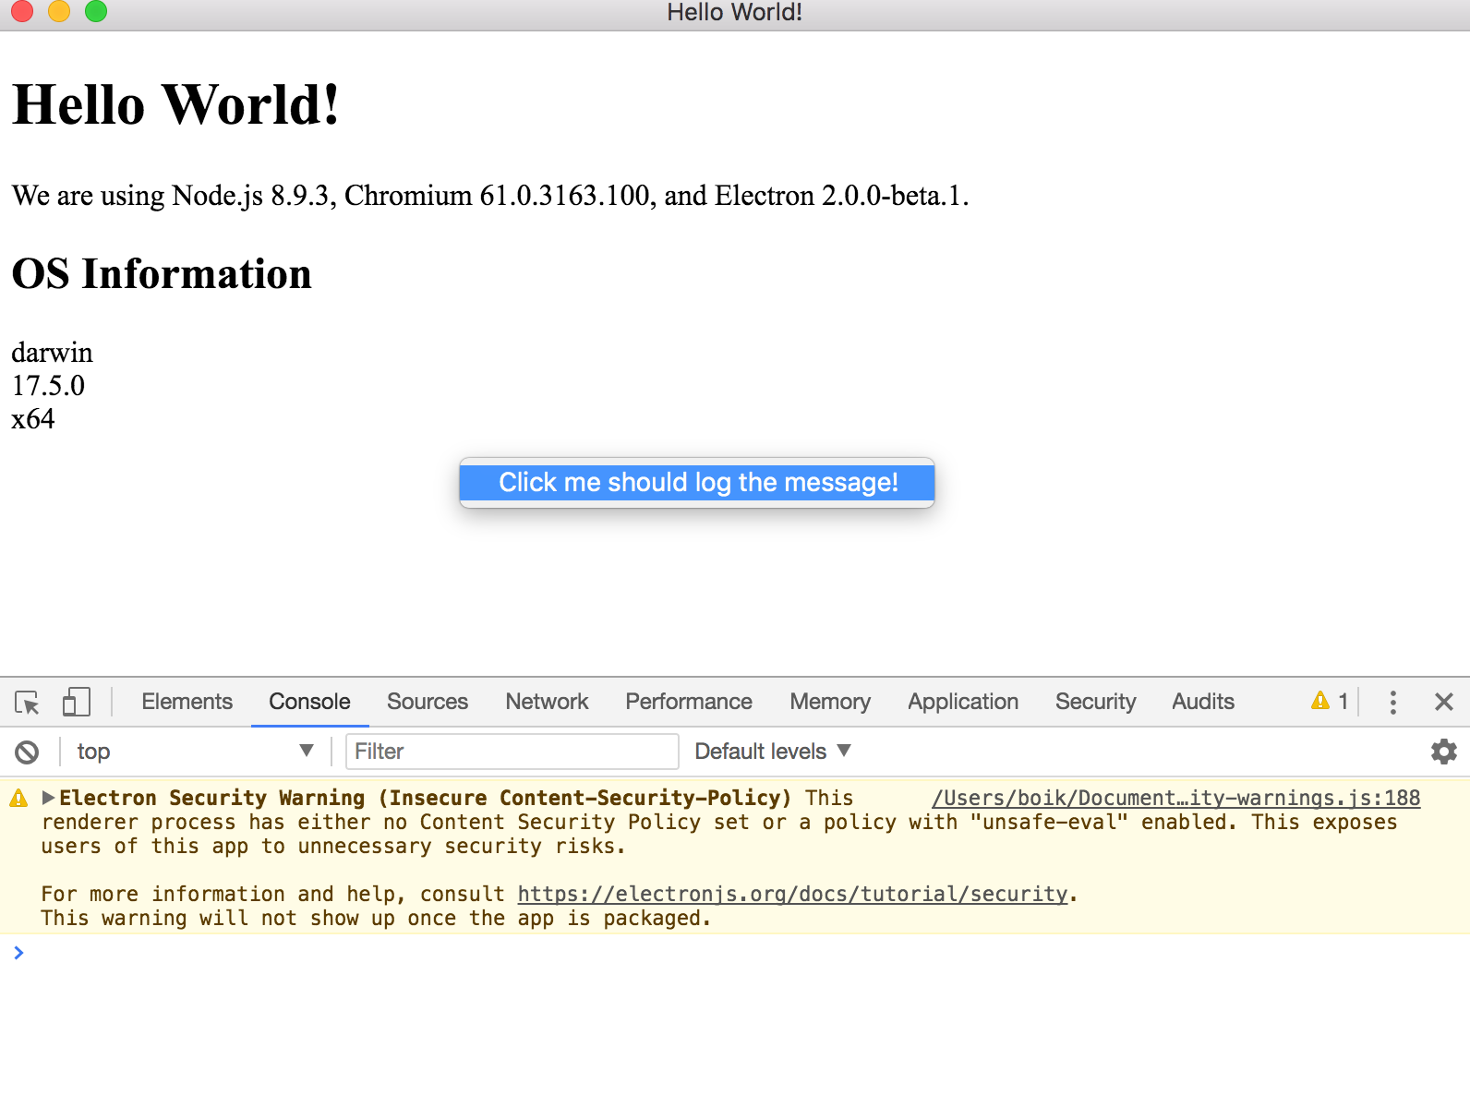Click the '17.5.0' release text

pyautogui.click(x=48, y=386)
